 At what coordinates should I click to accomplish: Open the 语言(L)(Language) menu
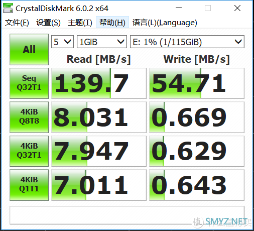[165, 23]
